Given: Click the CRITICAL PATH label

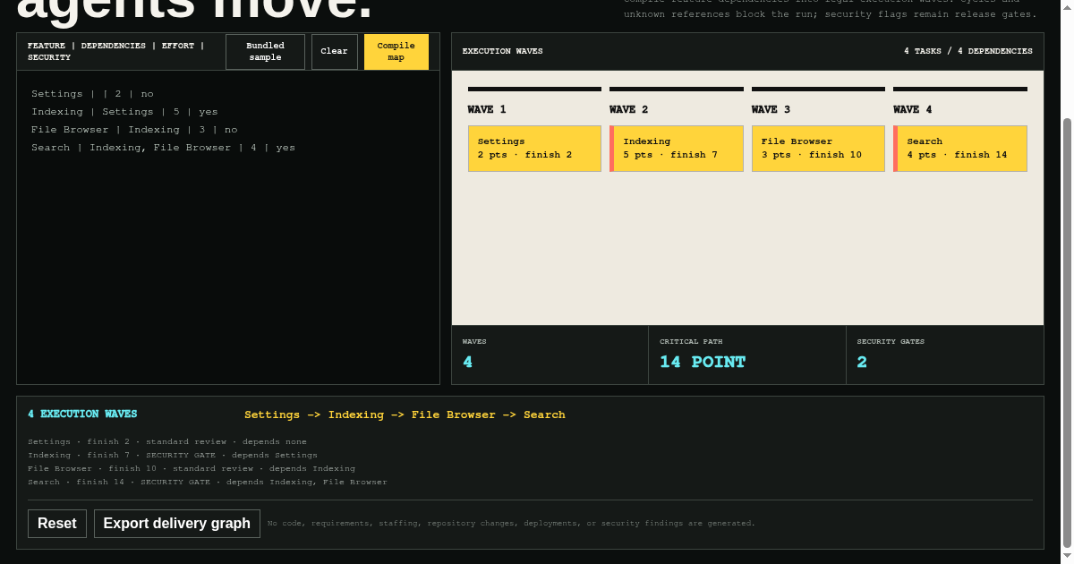Looking at the screenshot, I should [x=691, y=342].
